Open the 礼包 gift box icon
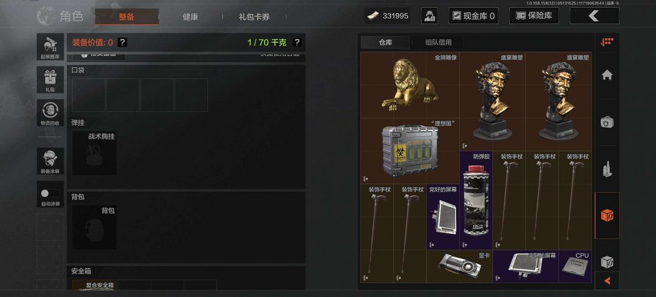The width and height of the screenshot is (656, 297). (50, 80)
